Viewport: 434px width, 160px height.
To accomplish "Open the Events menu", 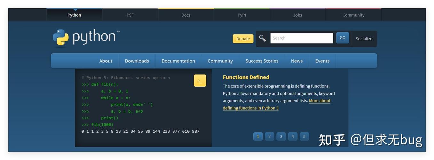I will point(322,61).
